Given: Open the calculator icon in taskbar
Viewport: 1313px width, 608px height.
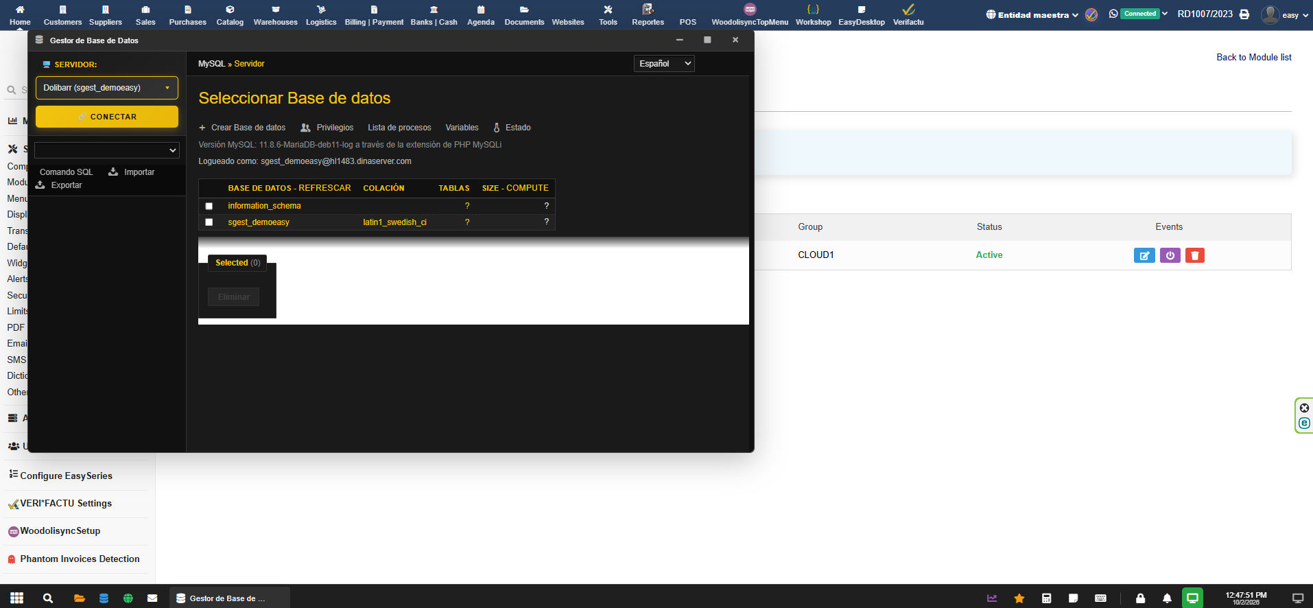Looking at the screenshot, I should click(1046, 598).
